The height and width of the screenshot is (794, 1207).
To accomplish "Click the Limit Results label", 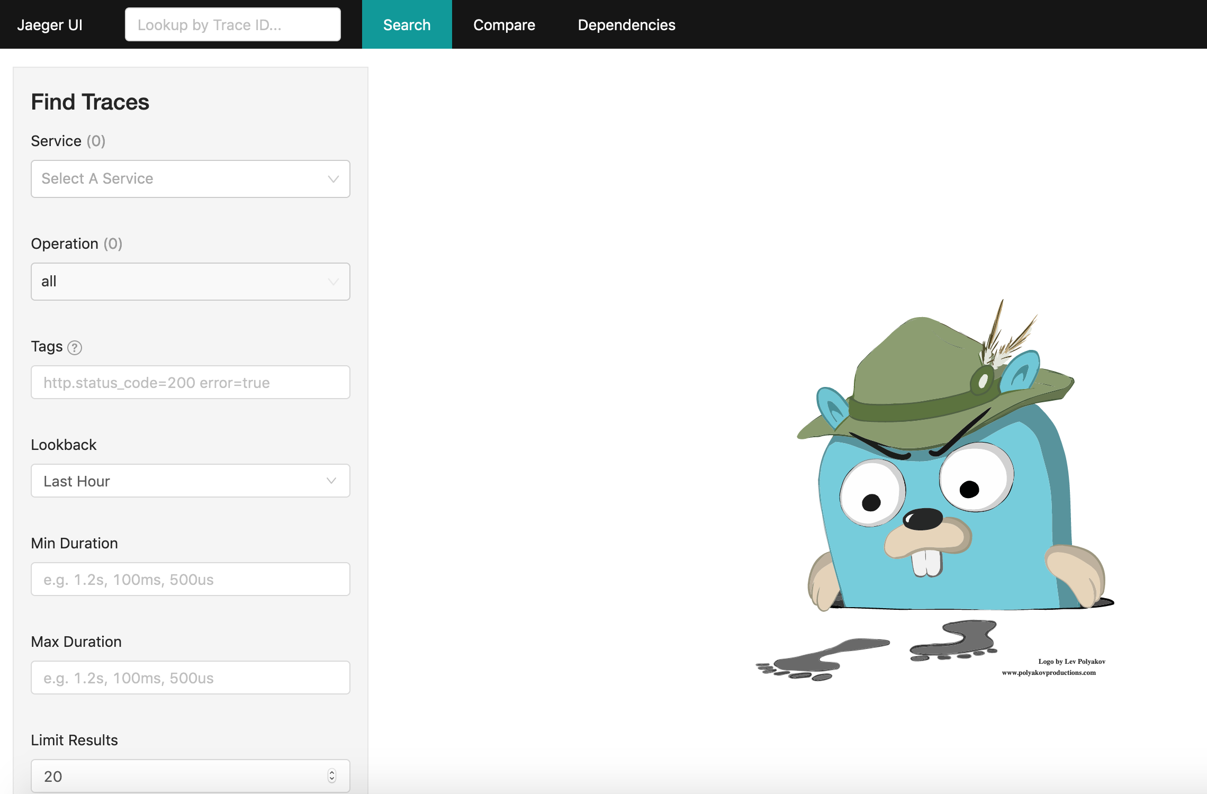I will [75, 741].
